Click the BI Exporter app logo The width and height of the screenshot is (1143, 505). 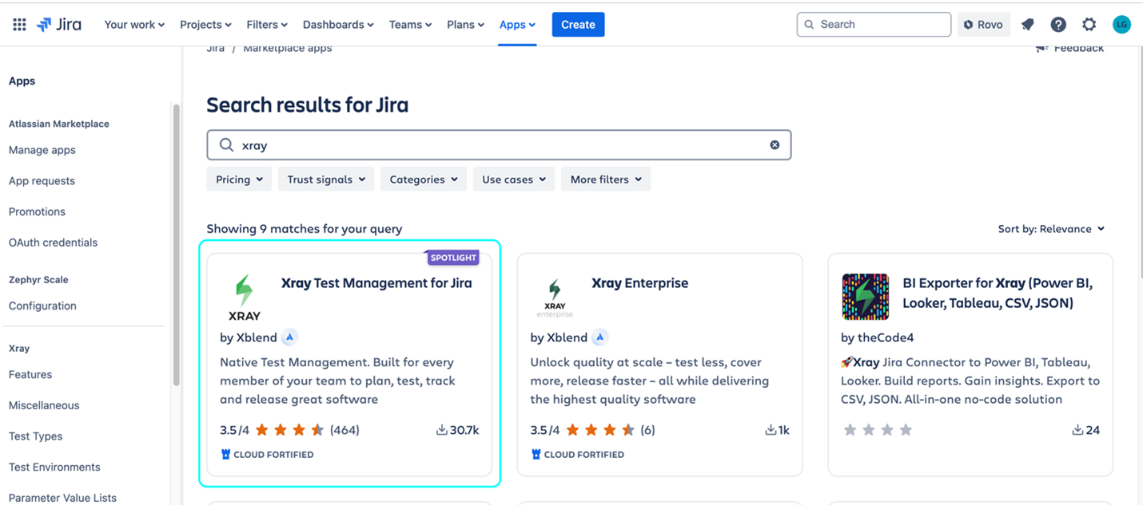click(866, 297)
